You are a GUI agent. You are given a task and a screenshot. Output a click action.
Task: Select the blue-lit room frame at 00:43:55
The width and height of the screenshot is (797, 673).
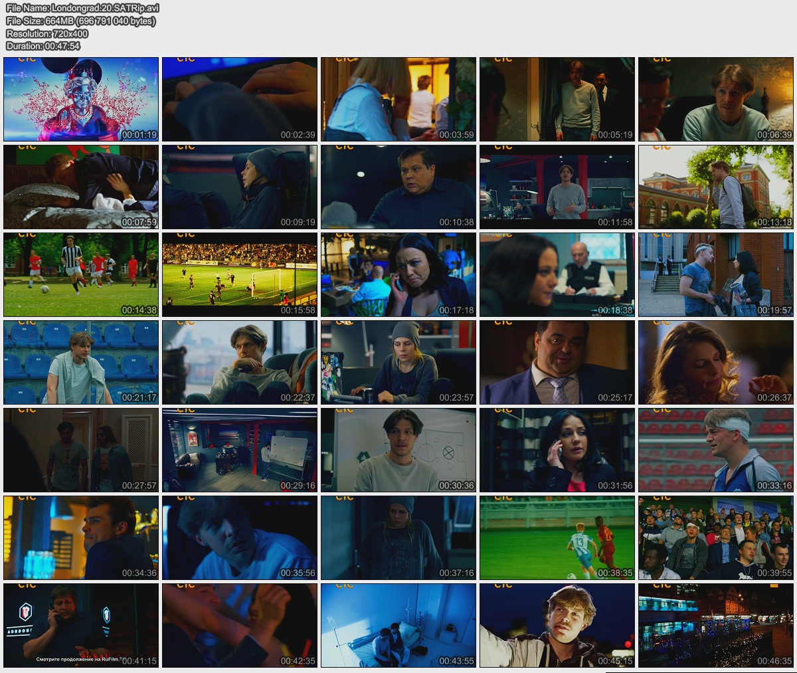[x=398, y=625]
